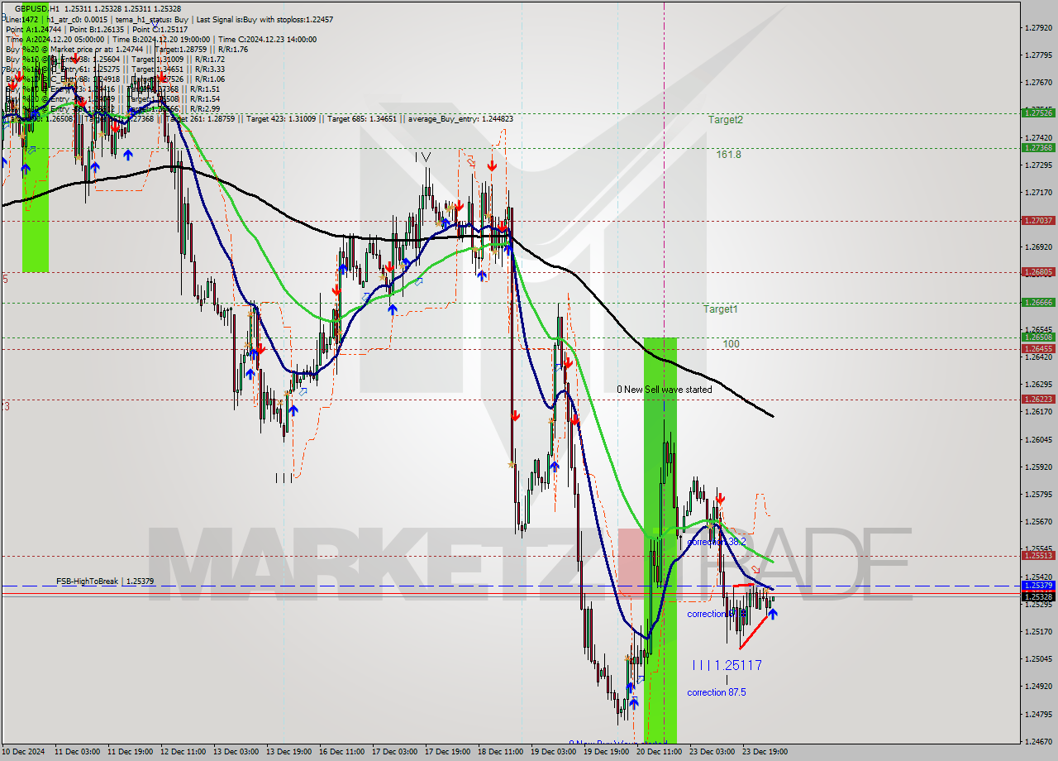The height and width of the screenshot is (761, 1058).
Task: Click the 1.27170 price axis label
Action: (x=1038, y=192)
